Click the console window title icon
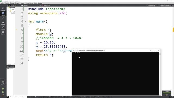Image resolution: width=174 pixels, height=98 pixels. coord(73,50)
